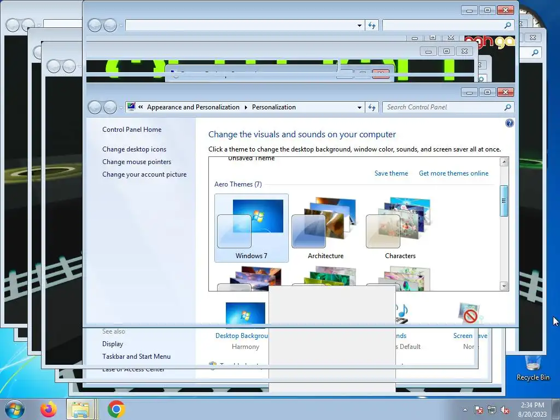
Task: Open the Recycle Bin desktop icon
Action: point(533,368)
